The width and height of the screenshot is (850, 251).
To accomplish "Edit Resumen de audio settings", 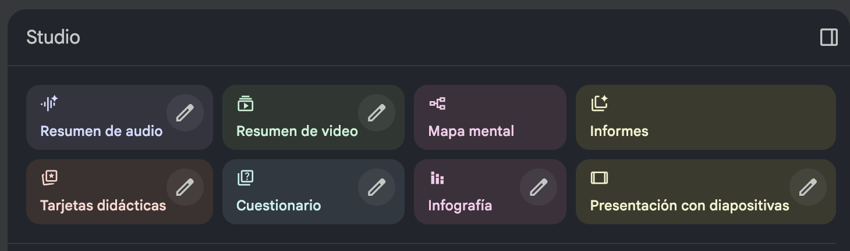I will (185, 113).
